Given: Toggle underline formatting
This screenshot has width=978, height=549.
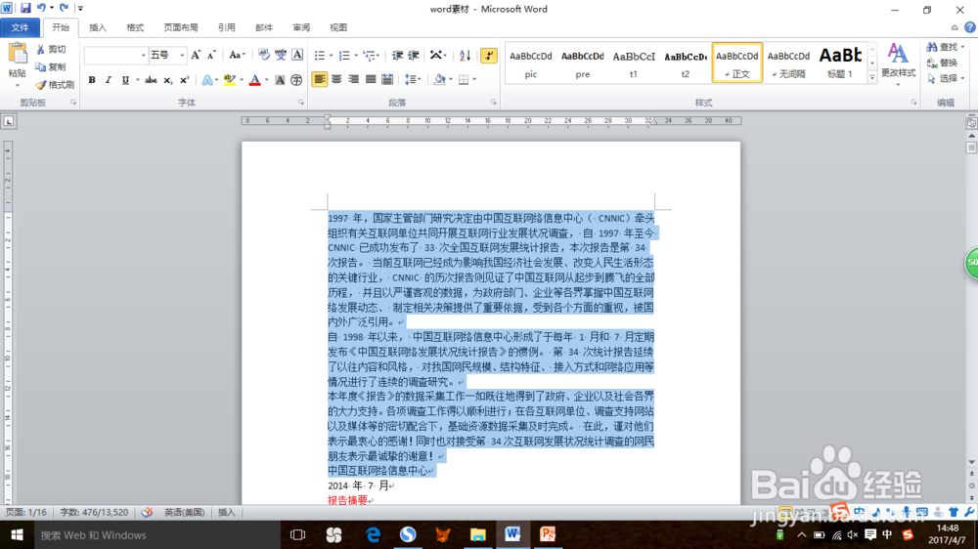Looking at the screenshot, I should click(125, 80).
